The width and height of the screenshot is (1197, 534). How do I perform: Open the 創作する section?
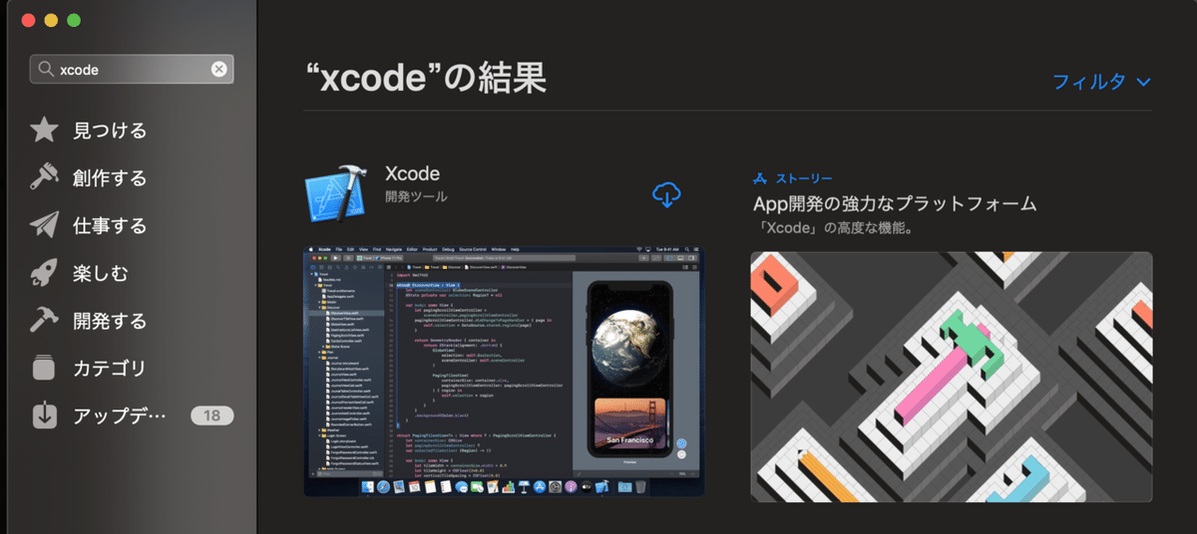point(110,178)
